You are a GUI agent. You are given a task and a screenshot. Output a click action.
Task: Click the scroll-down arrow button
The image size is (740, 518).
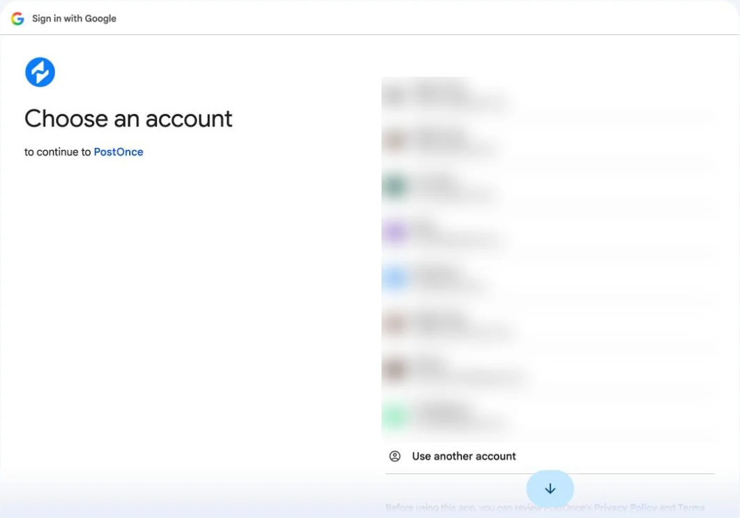point(550,489)
